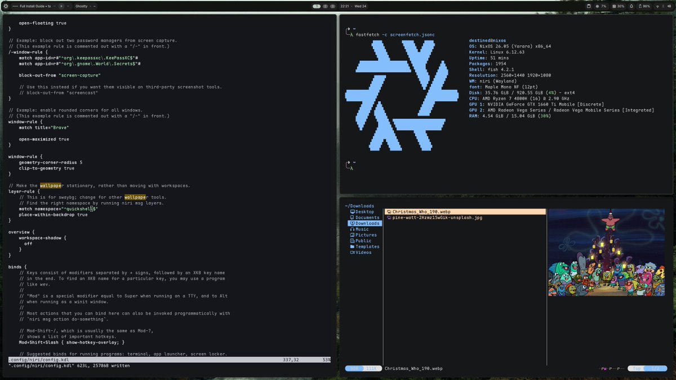676x380 pixels.
Task: Open the Wi-Fi network icon
Action: 657,6
